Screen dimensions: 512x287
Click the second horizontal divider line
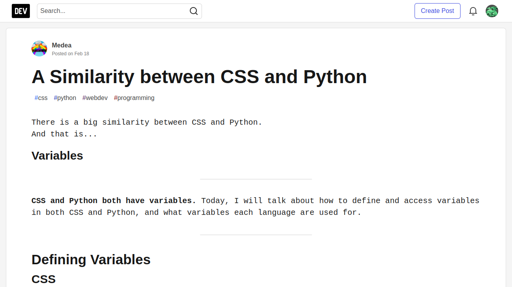click(x=256, y=234)
